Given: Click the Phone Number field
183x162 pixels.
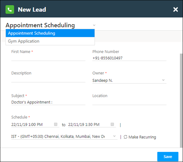Looking at the screenshot, I should (x=129, y=58).
